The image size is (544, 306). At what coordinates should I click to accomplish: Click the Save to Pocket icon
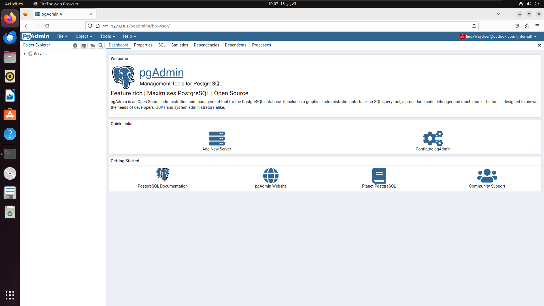517,26
